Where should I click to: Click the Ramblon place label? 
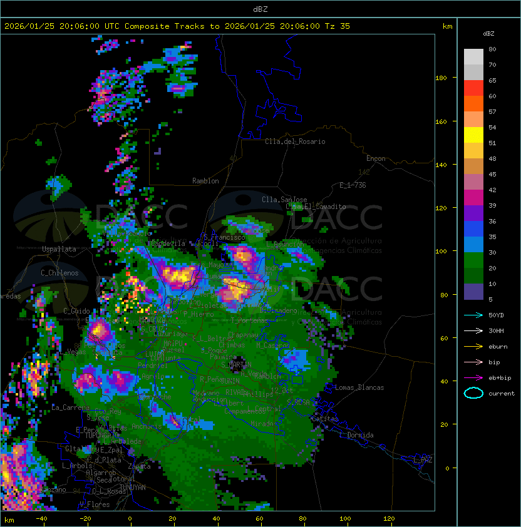click(205, 181)
